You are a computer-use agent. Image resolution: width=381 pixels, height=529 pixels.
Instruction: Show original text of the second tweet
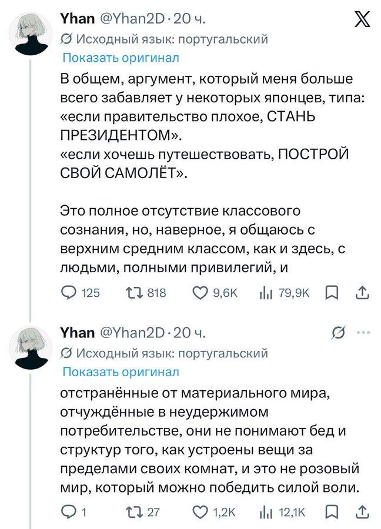pyautogui.click(x=121, y=371)
